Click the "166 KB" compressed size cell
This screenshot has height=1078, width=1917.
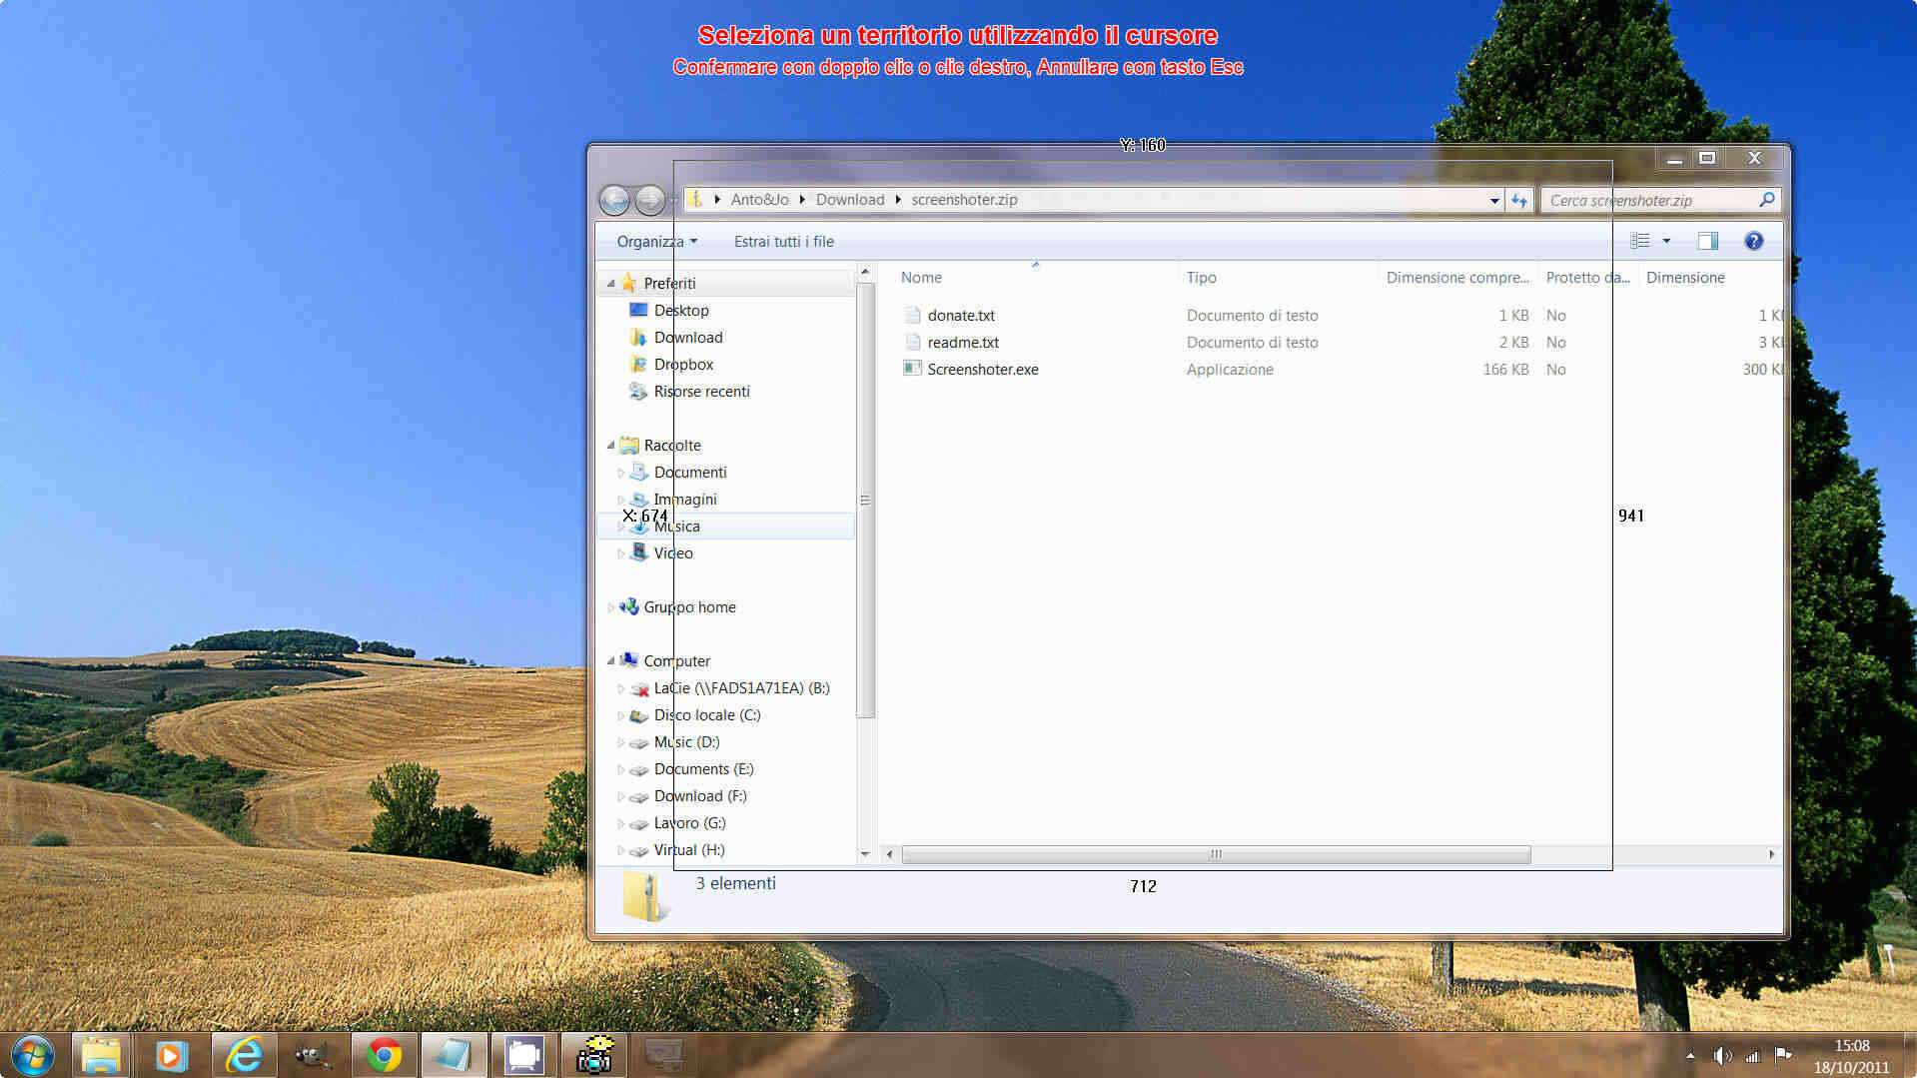(x=1505, y=369)
